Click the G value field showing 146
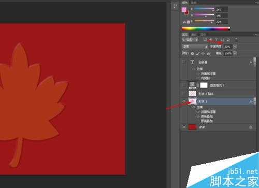The width and height of the screenshot is (259, 188). click(x=222, y=16)
